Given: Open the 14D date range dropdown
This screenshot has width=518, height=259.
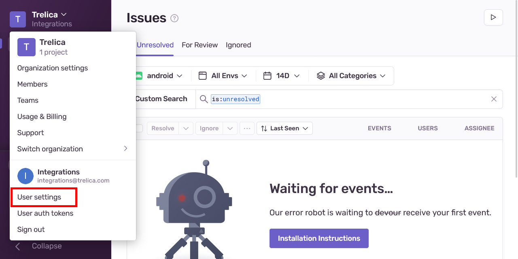Looking at the screenshot, I should pos(282,76).
